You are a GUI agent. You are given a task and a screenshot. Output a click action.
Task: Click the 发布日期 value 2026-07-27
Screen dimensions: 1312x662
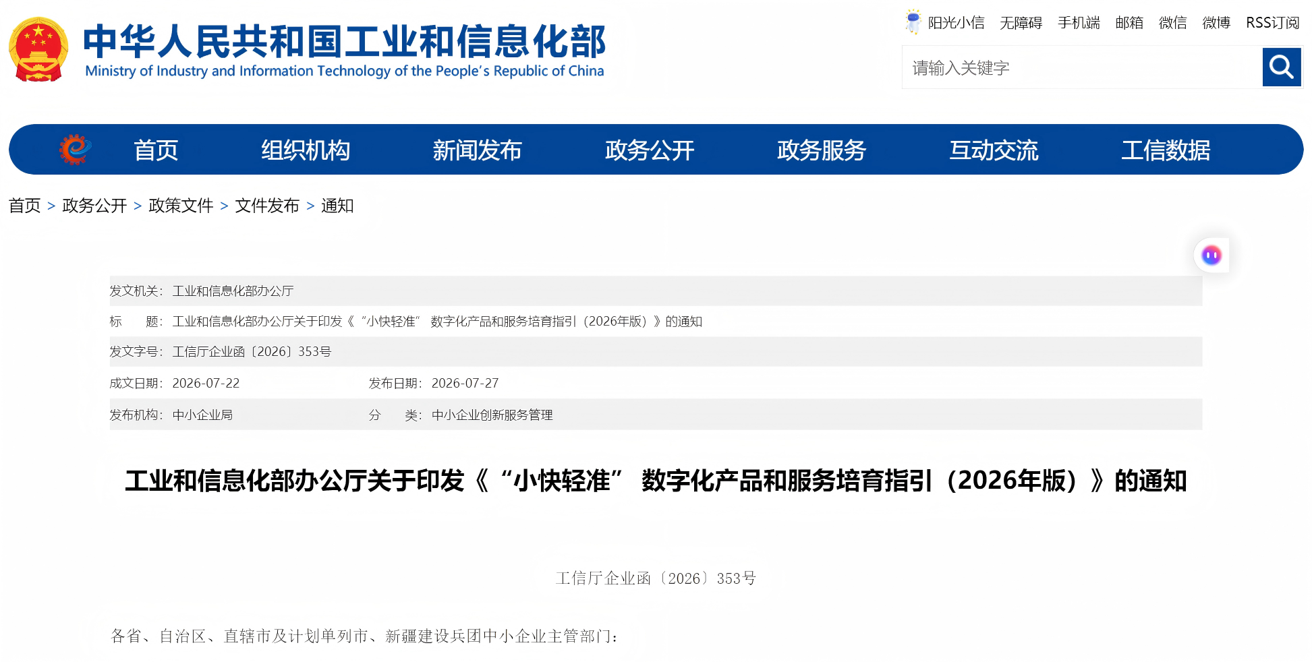coord(465,384)
